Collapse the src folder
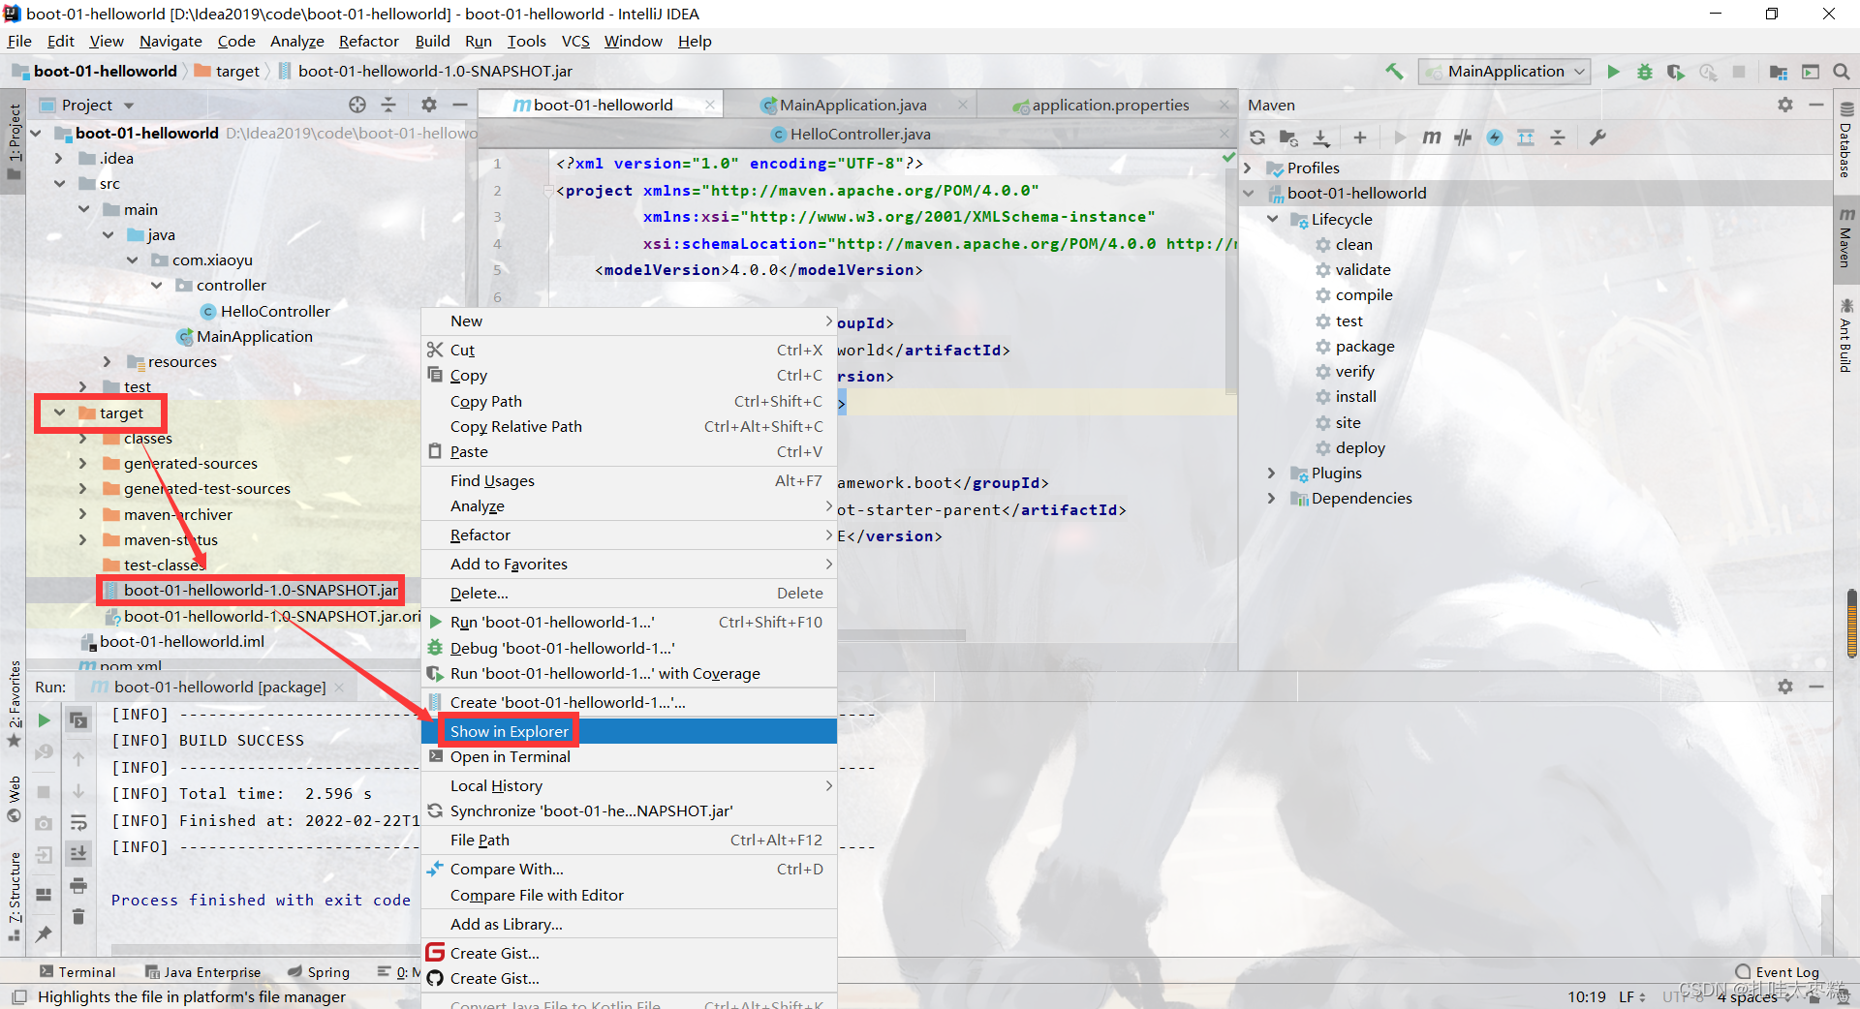The width and height of the screenshot is (1860, 1009). coord(59,183)
